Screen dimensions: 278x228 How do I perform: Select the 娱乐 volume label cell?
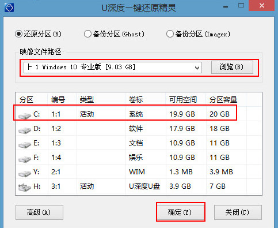[x=136, y=158]
